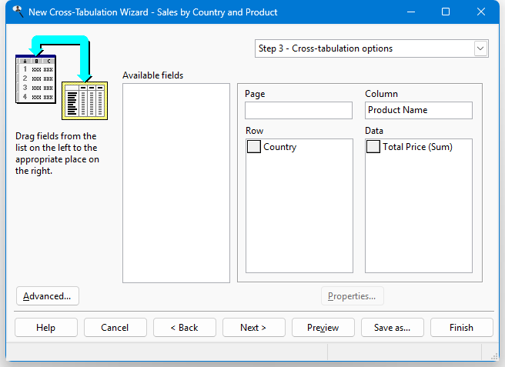Viewport: 505px width, 367px height.
Task: Click the Total Price (Sum) field icon
Action: tap(373, 147)
